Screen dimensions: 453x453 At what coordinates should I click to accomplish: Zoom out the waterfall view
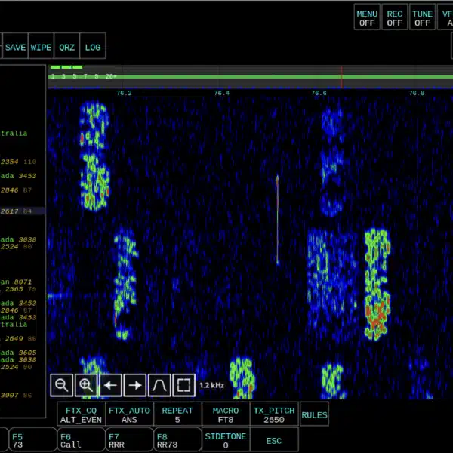(x=62, y=385)
